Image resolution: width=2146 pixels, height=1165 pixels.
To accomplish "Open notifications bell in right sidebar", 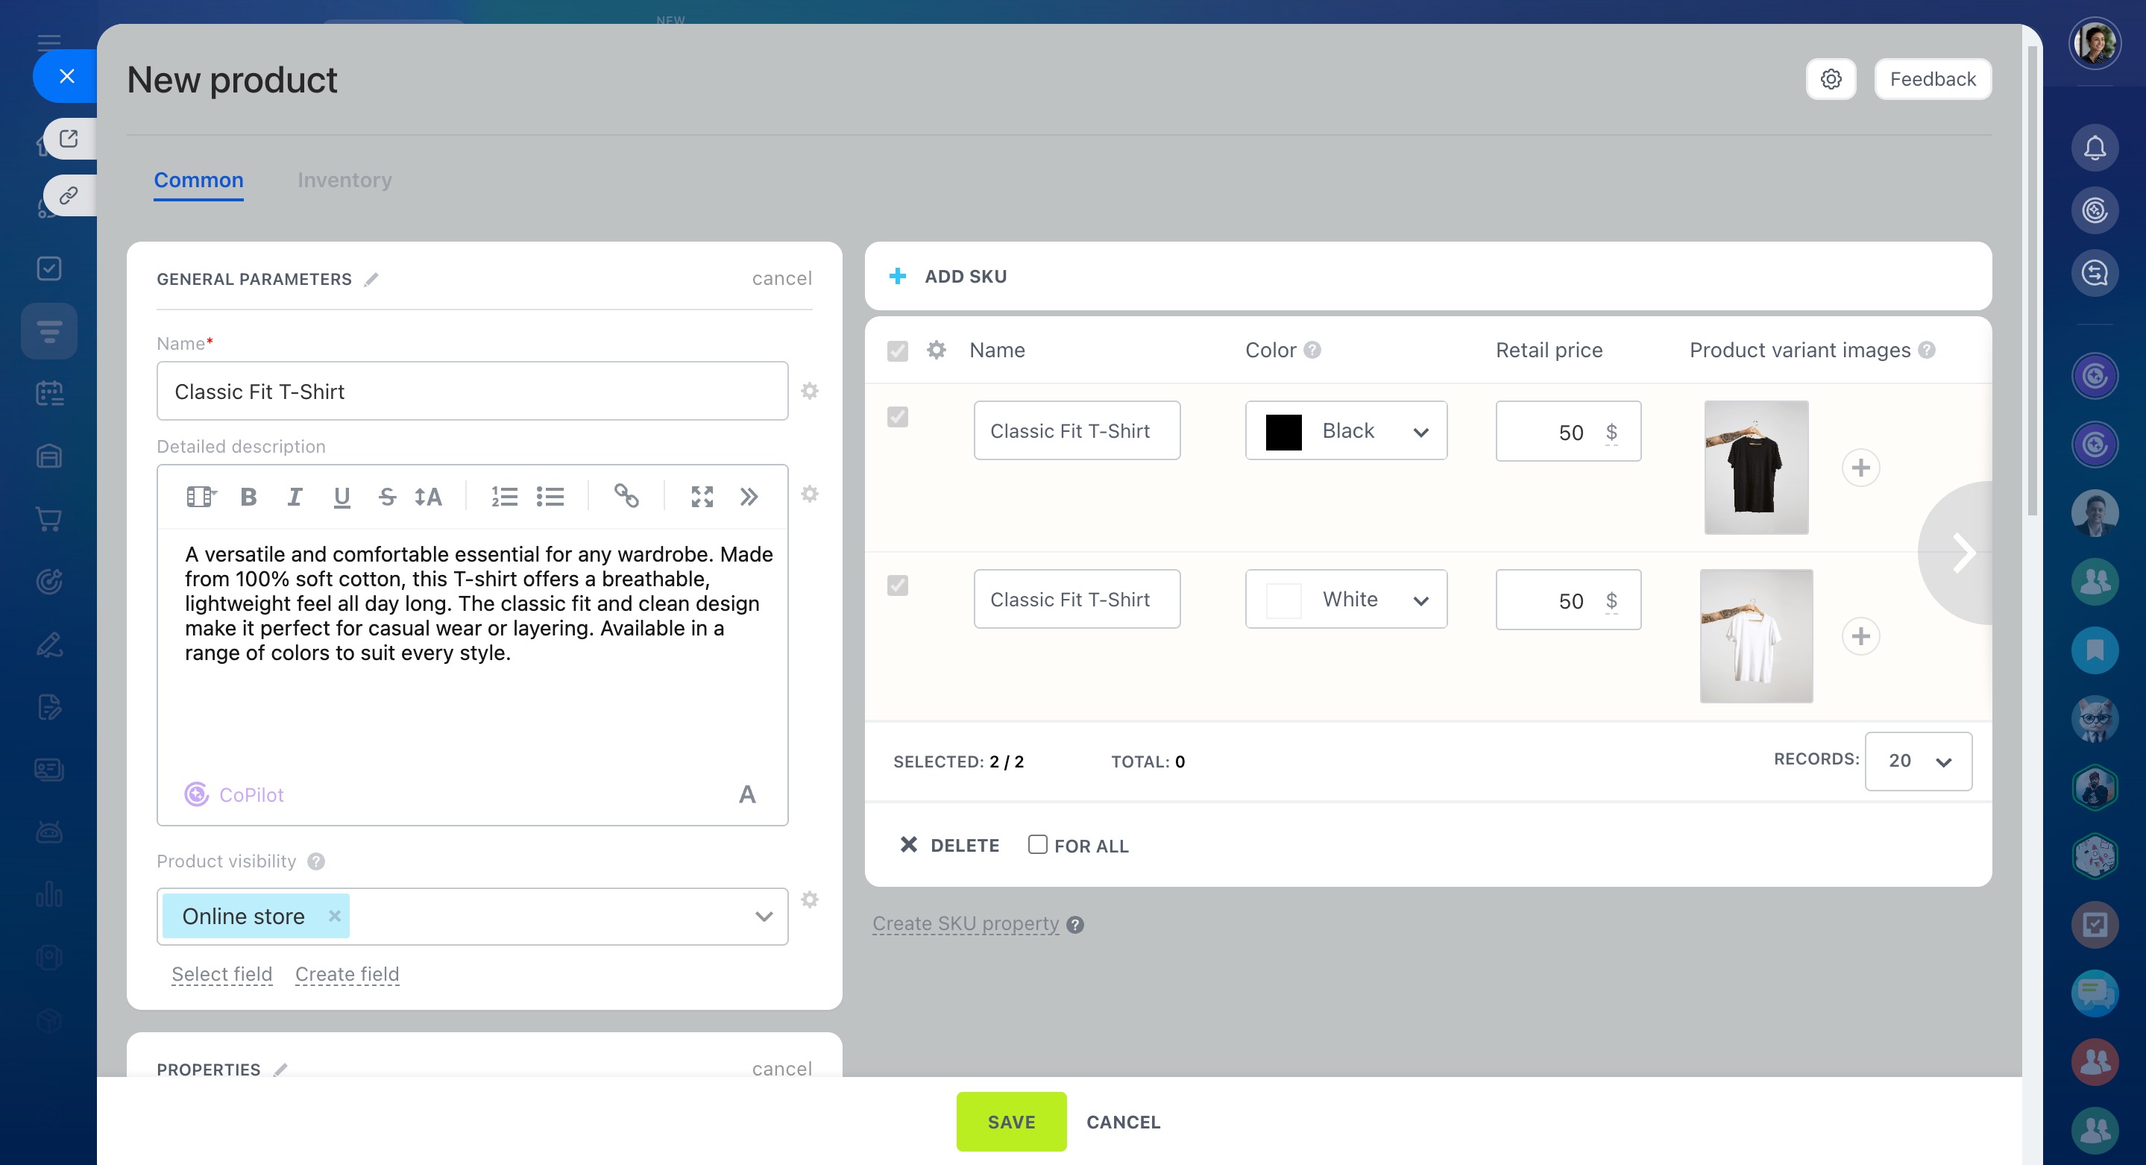I will [x=2095, y=148].
